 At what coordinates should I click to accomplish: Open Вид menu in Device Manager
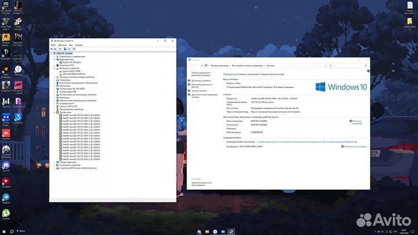(x=71, y=45)
